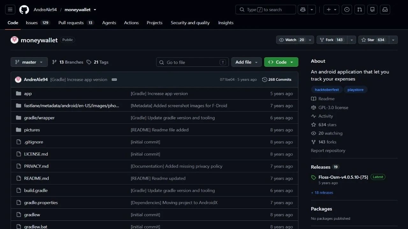Viewport: 408px width, 229px height.
Task: Click the README.md file icon
Action: click(18, 178)
